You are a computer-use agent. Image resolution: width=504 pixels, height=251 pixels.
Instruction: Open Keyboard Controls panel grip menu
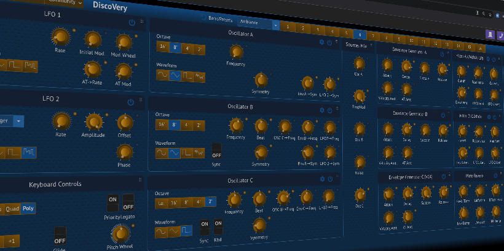pyautogui.click(x=140, y=180)
